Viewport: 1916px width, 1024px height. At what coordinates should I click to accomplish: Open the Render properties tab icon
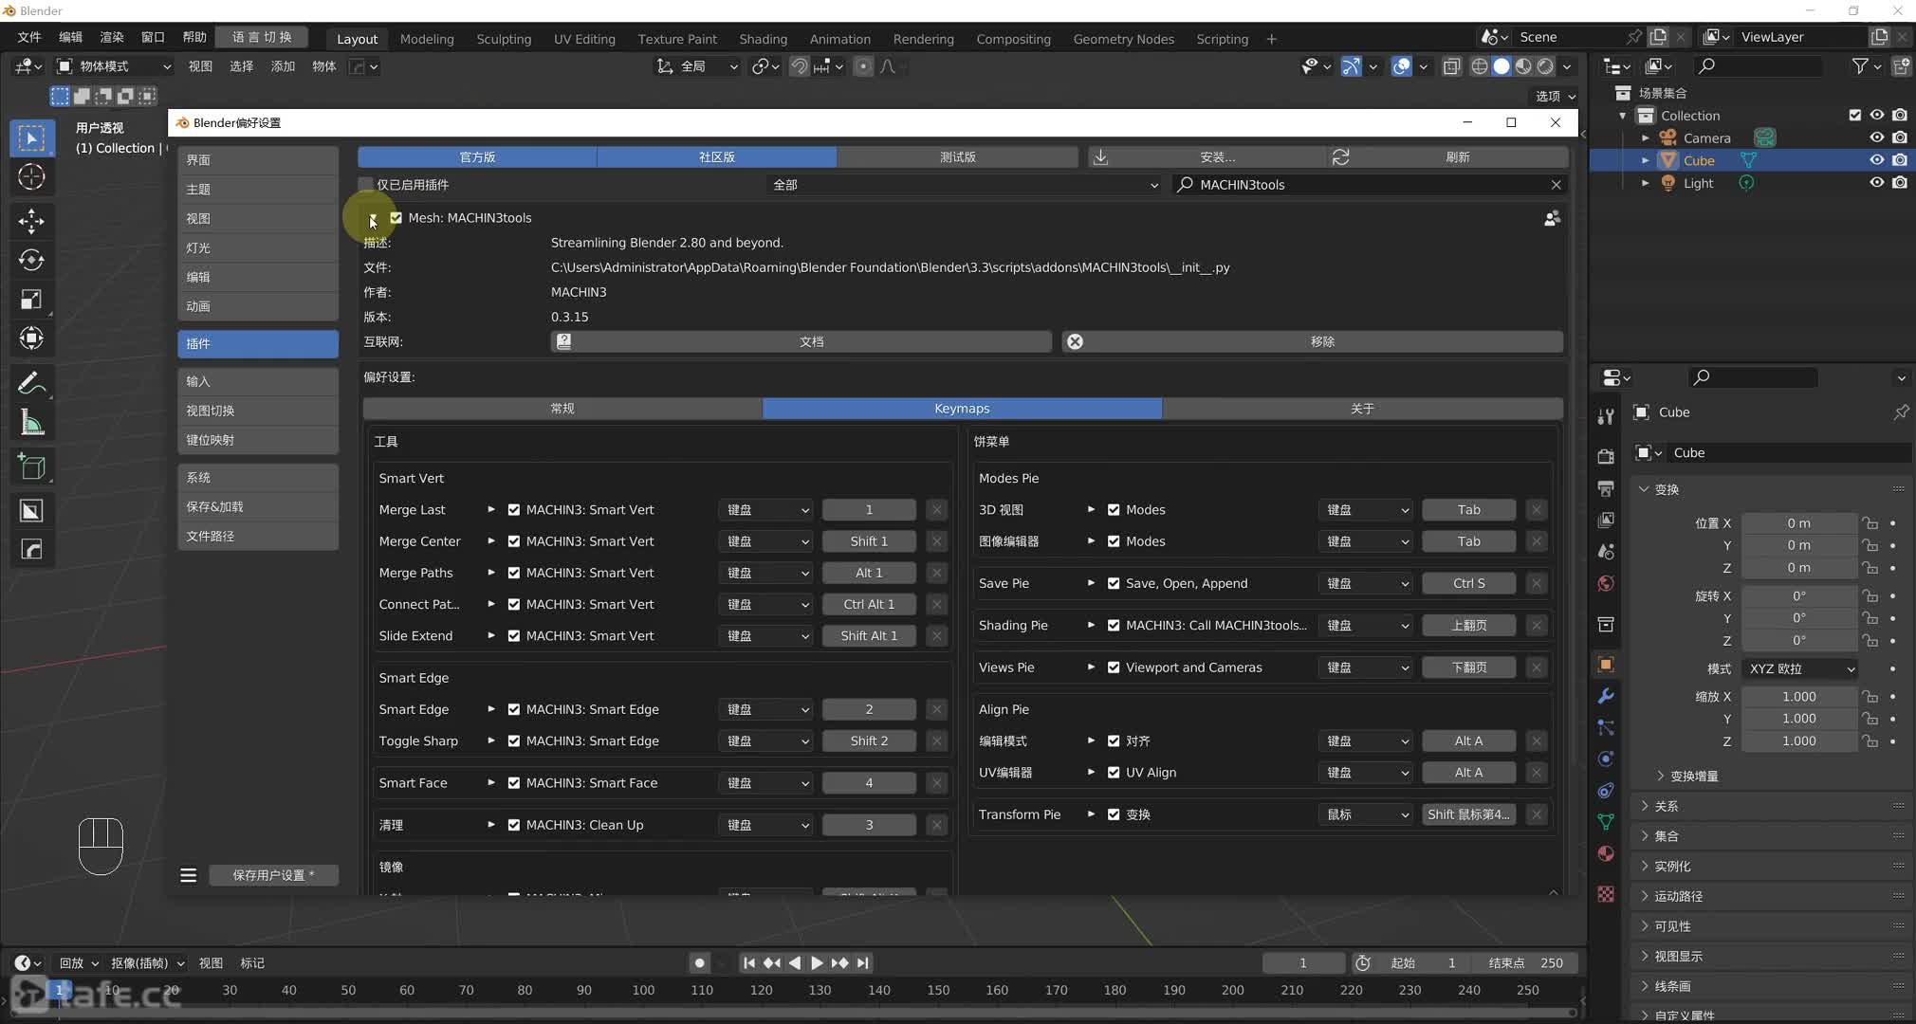(1606, 456)
